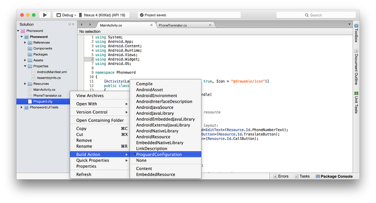Navigate forward with right arrow
This screenshot has height=203, width=376.
tap(90, 24)
